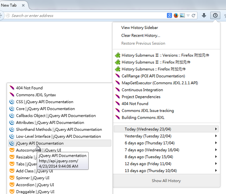Click feather icon beside MapGetExecutor entry

click(117, 83)
